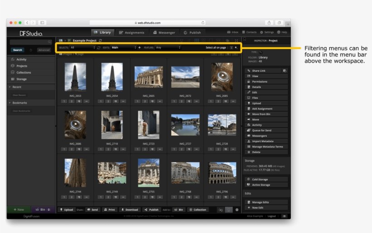The image size is (372, 233).
Task: Click the magnifier icon in the filter bar
Action: 236,48
